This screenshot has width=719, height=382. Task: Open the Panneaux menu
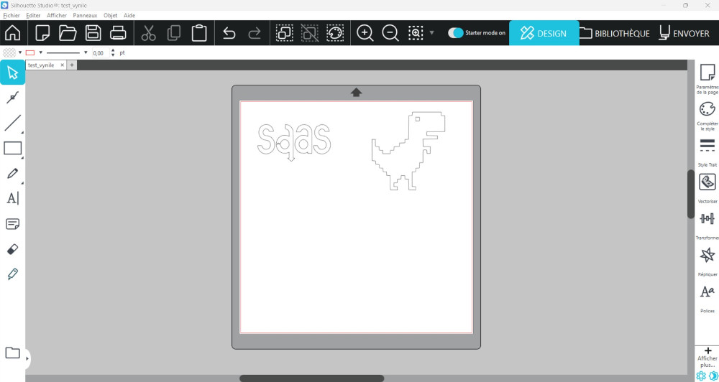pyautogui.click(x=86, y=15)
